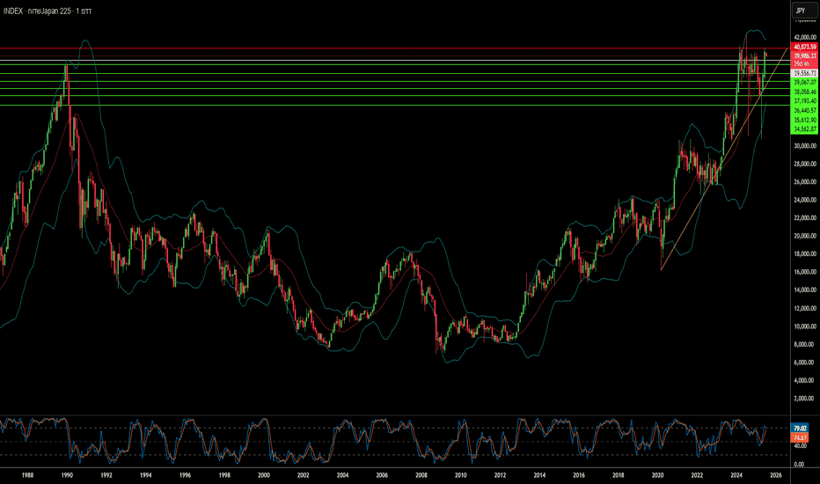Click the white 39,556.73 price tag

(x=804, y=73)
